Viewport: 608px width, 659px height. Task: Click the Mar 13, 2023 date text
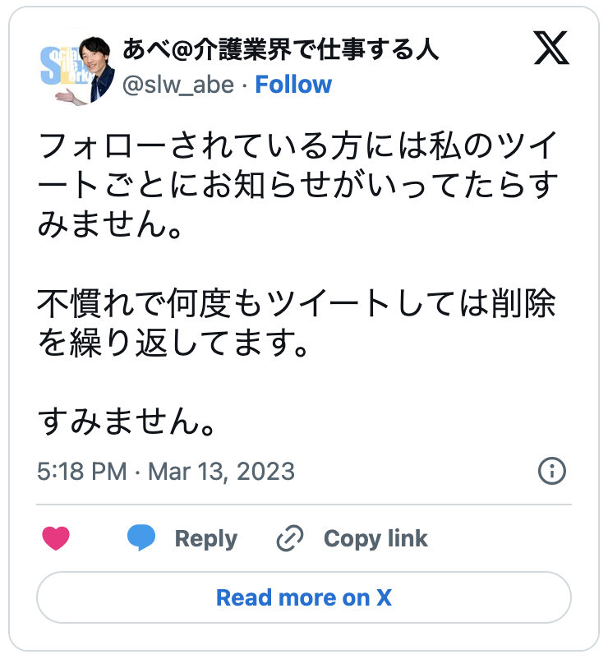click(220, 472)
